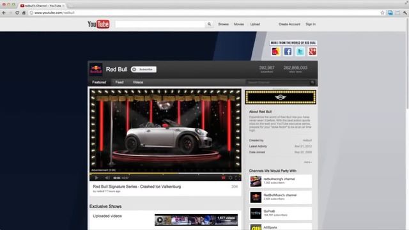Click the redbull's Channel browser tab

42,6
